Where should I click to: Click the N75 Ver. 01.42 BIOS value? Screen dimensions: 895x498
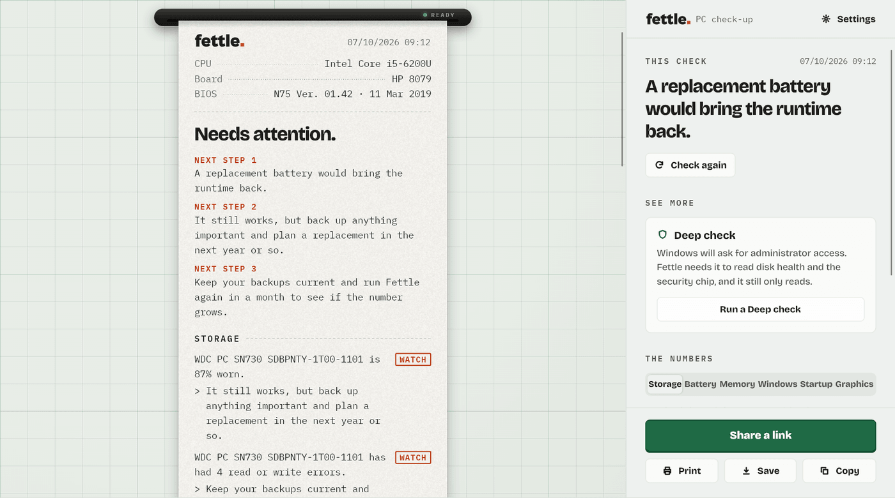tap(352, 94)
